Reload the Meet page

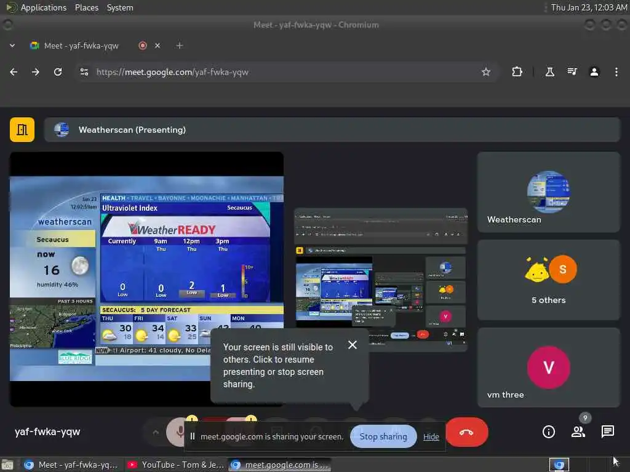[x=58, y=72]
